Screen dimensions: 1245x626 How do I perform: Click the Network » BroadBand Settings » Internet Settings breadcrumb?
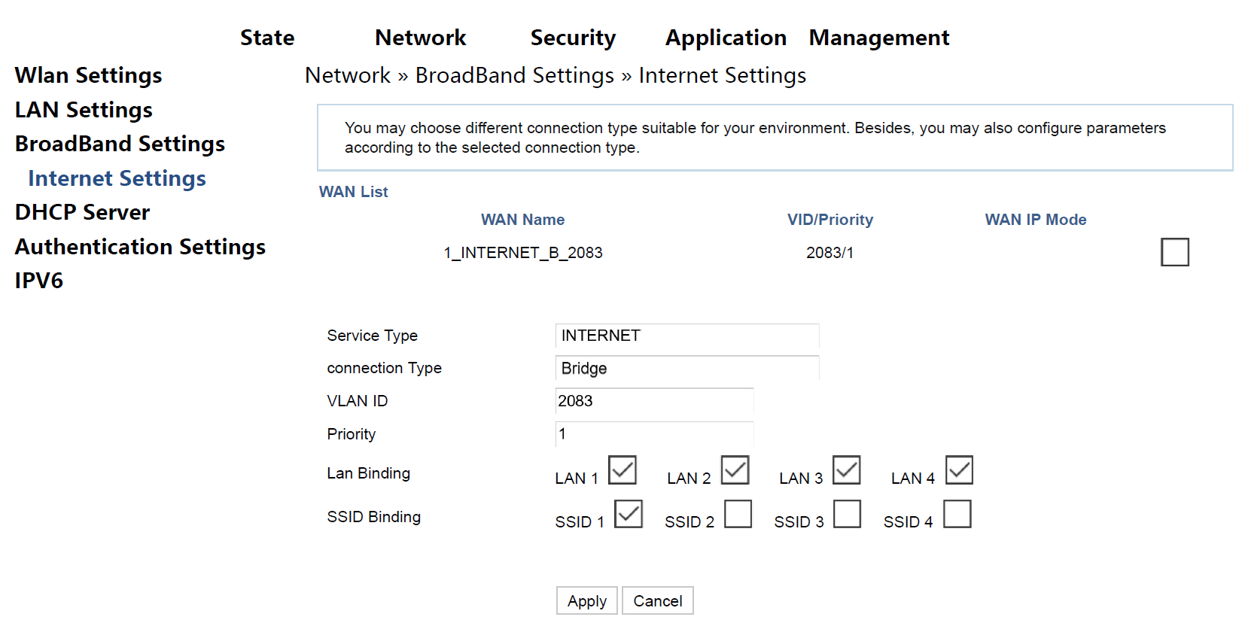556,75
